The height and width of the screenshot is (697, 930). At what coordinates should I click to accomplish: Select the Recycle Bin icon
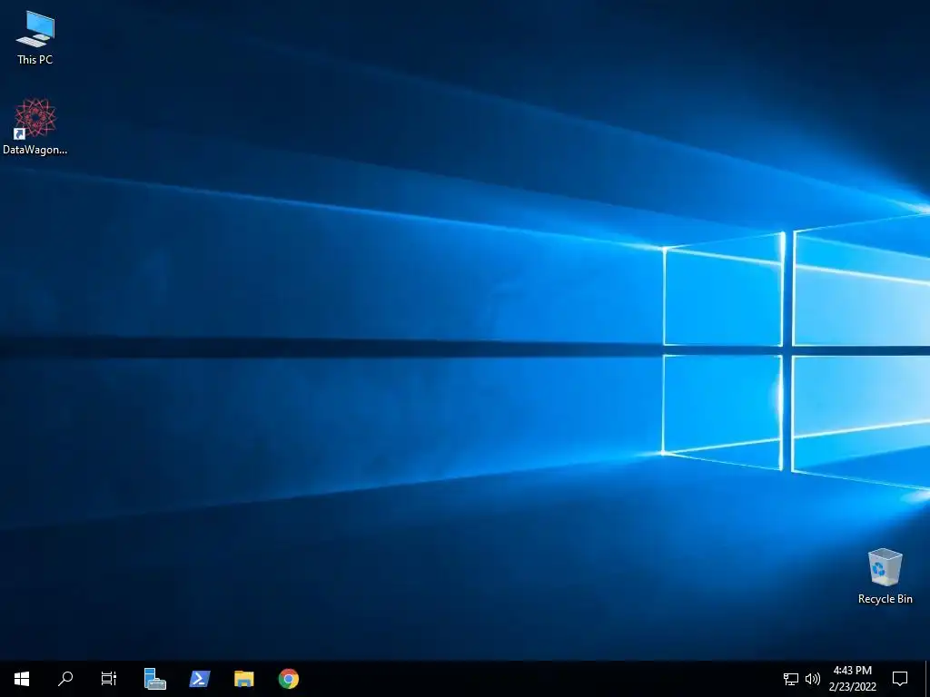885,576
